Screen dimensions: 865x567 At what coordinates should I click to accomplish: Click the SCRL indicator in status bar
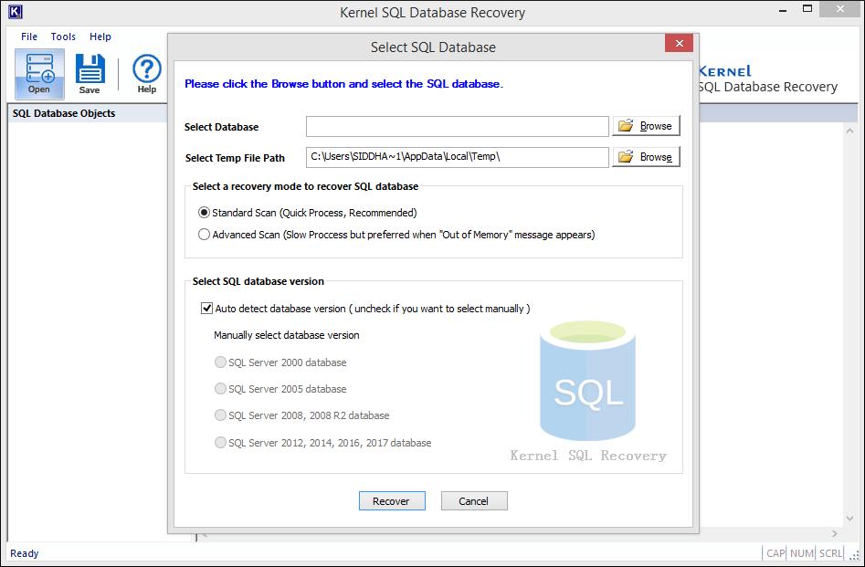[830, 553]
